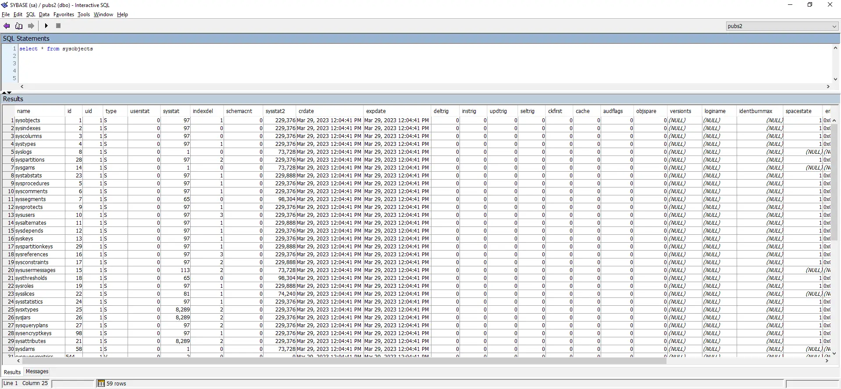Viewport: 841px width, 389px height.
Task: Click the SQL editor scroll-up arrow
Action: pyautogui.click(x=835, y=48)
